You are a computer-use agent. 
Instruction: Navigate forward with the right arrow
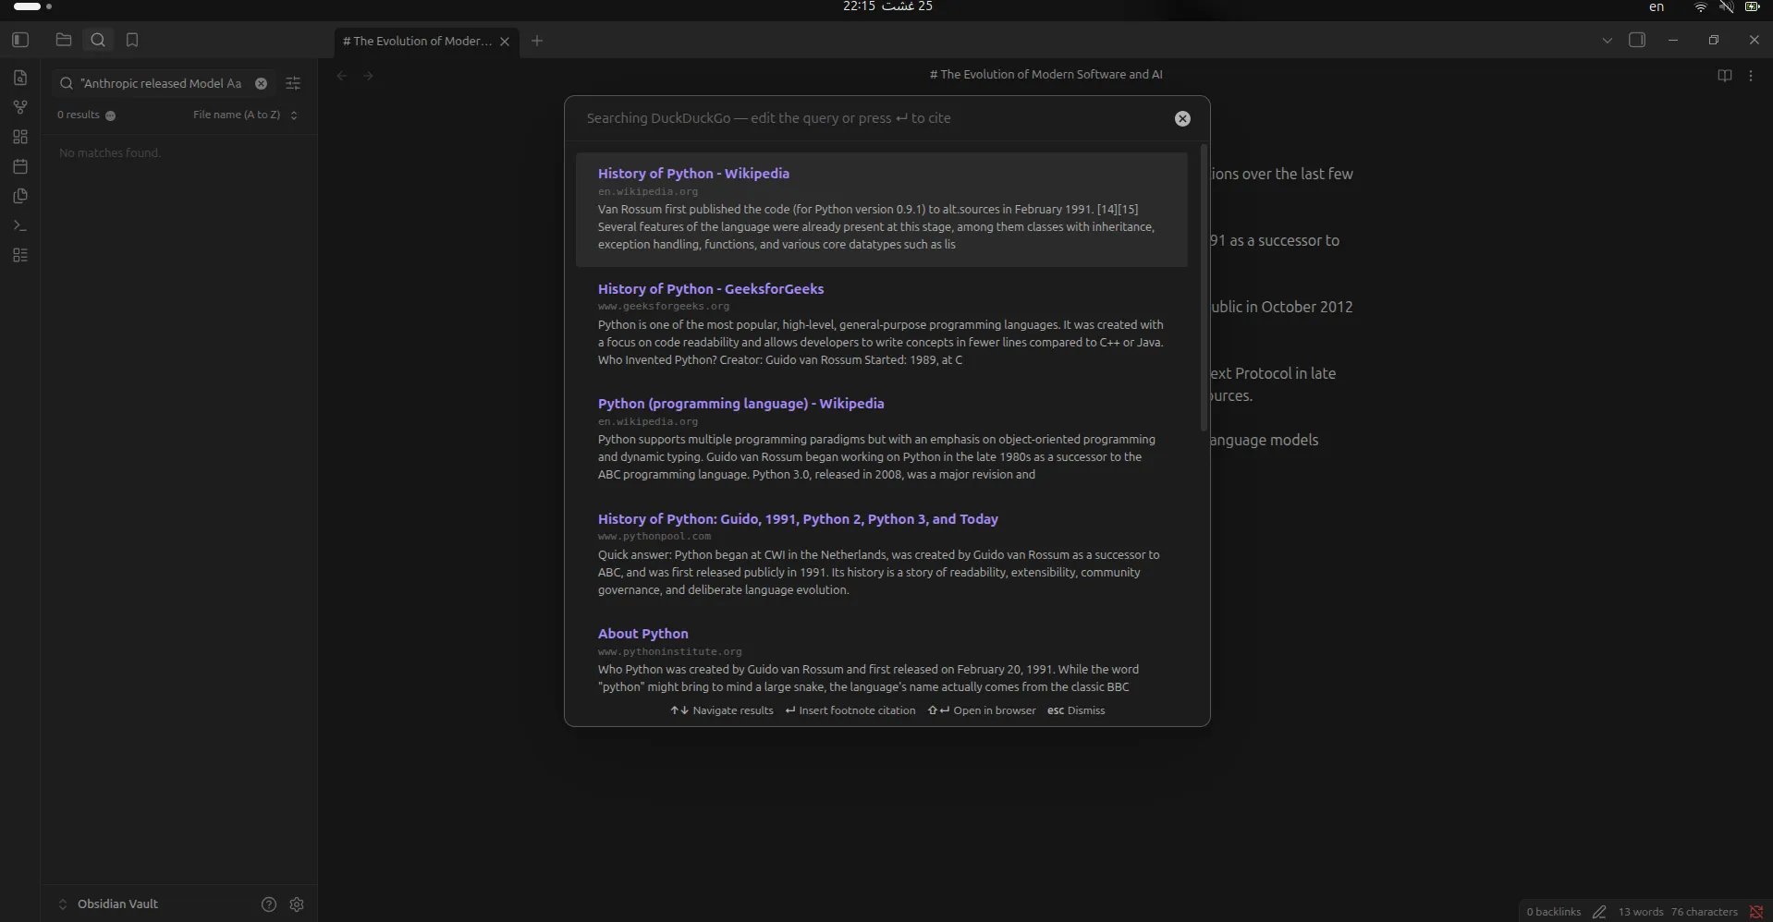tap(368, 76)
